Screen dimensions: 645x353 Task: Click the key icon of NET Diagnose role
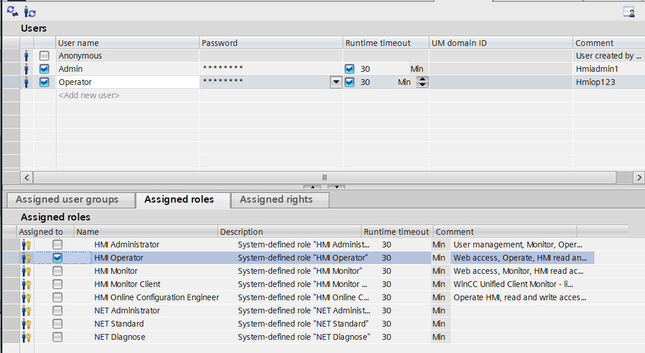click(x=26, y=338)
